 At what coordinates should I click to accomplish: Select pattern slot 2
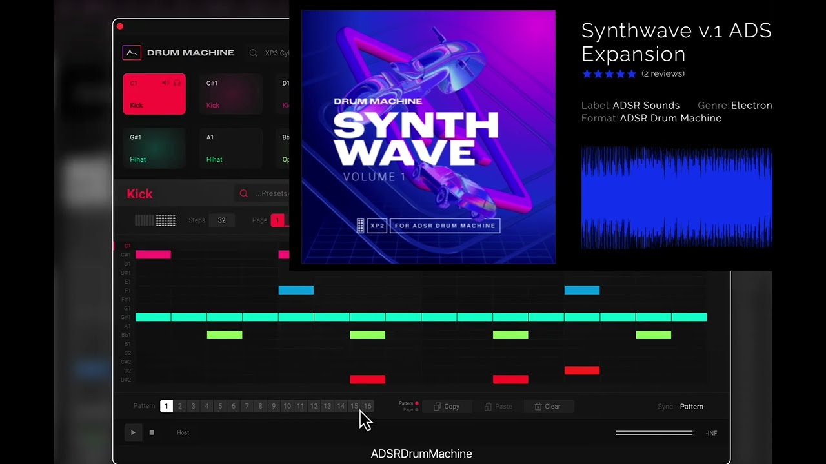[x=180, y=406]
